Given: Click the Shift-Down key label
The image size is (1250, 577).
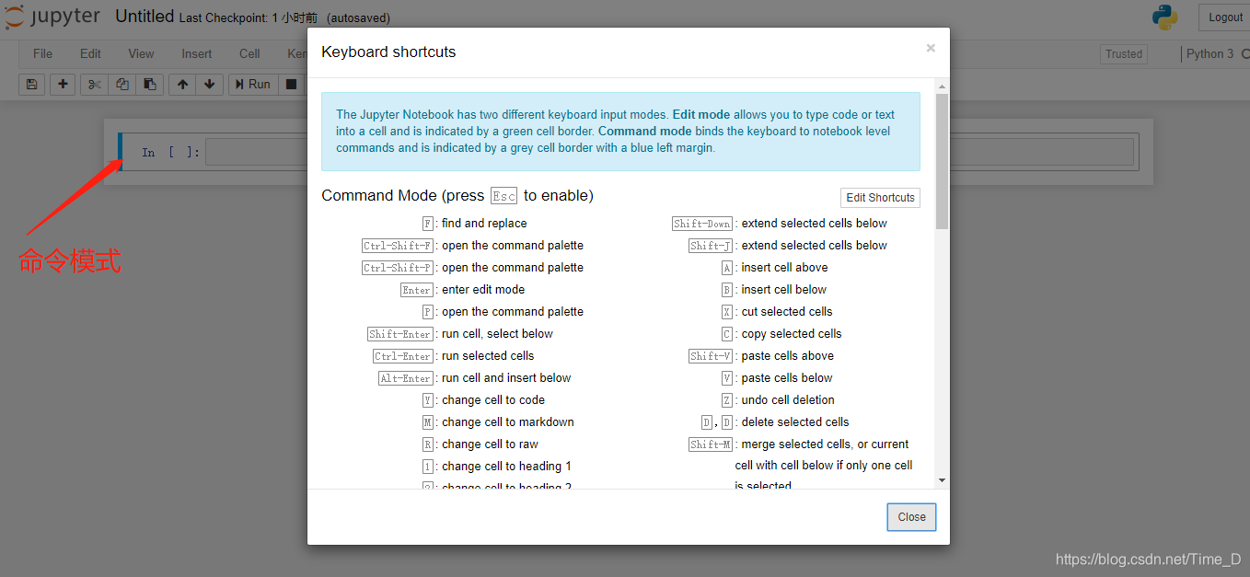Looking at the screenshot, I should click(702, 224).
